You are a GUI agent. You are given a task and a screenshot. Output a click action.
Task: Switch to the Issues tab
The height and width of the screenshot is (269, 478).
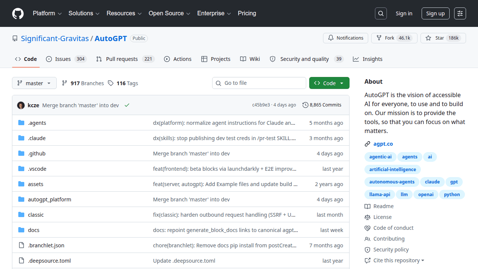click(x=66, y=59)
